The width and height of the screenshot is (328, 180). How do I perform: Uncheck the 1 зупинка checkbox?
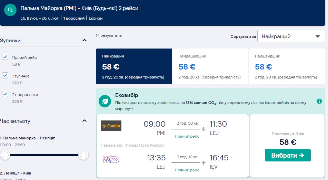(x=5, y=76)
